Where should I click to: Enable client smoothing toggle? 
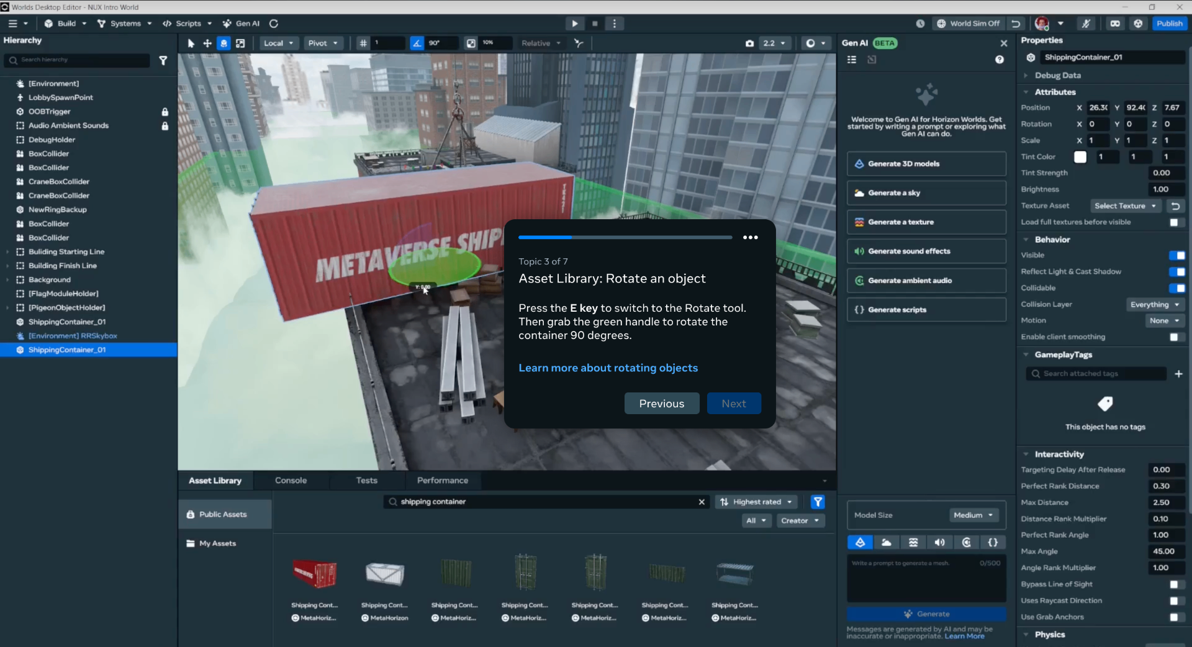tap(1176, 337)
